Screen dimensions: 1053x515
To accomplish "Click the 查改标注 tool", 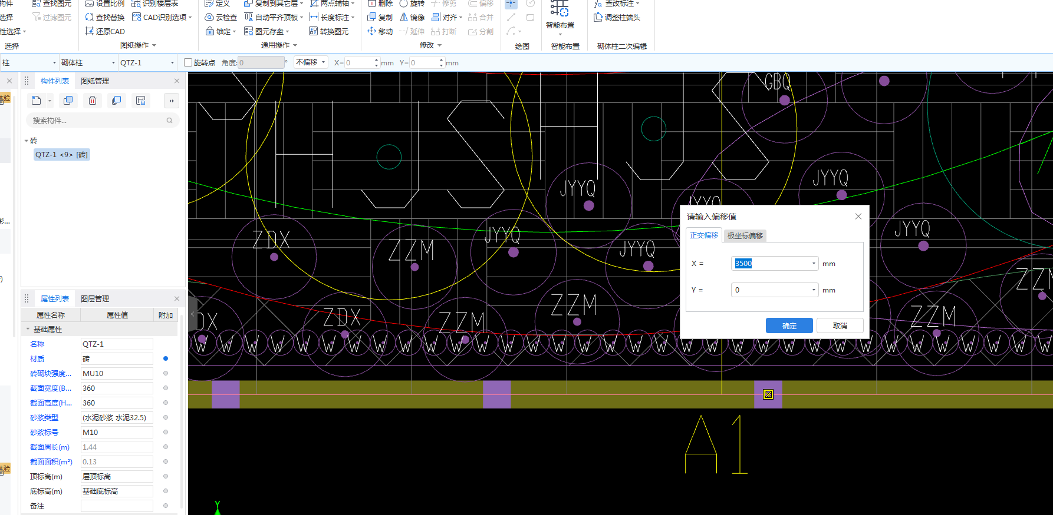I will tap(617, 4).
